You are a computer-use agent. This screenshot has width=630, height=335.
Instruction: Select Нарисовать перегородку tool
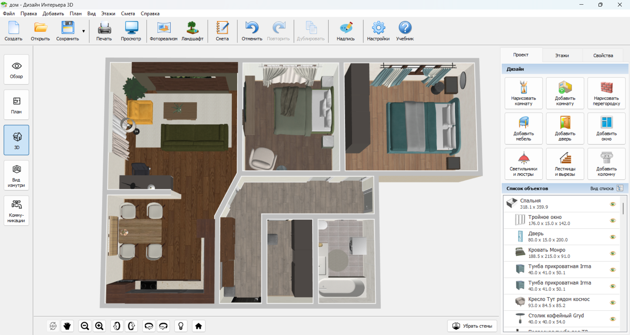click(606, 93)
